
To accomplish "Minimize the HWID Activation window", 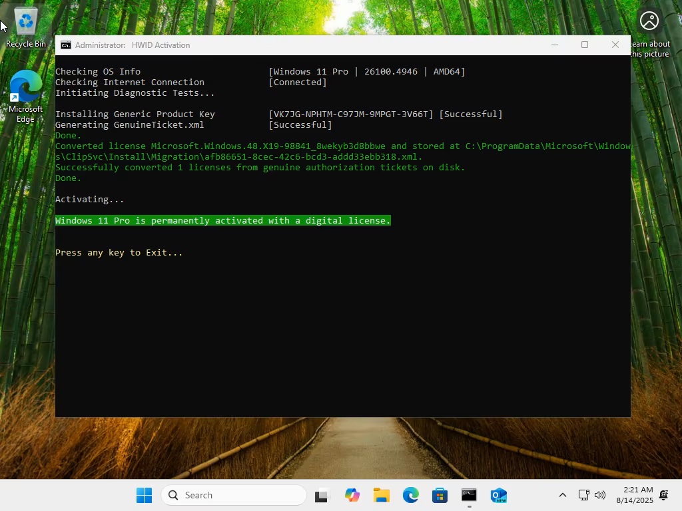I will 555,45.
